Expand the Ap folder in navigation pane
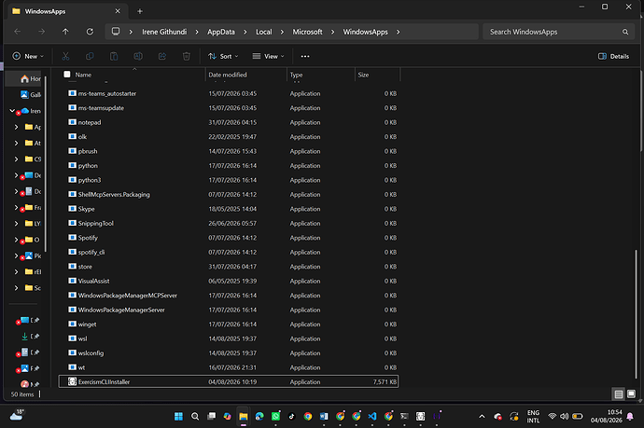Viewport: 644px width, 428px height. 16,127
